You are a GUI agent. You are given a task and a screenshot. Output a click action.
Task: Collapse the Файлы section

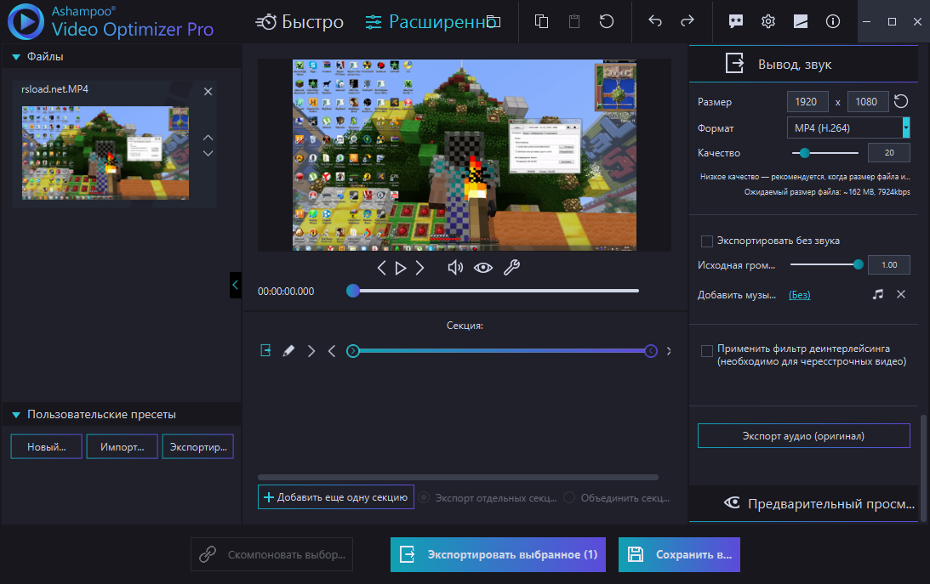pyautogui.click(x=17, y=57)
